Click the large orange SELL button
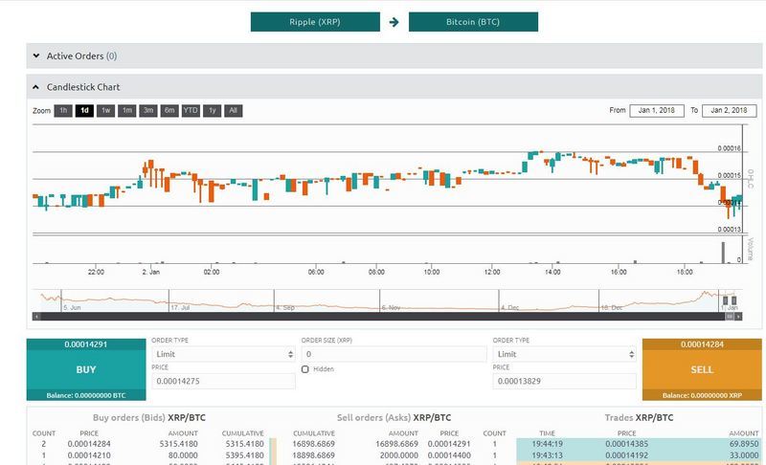 pyautogui.click(x=702, y=370)
